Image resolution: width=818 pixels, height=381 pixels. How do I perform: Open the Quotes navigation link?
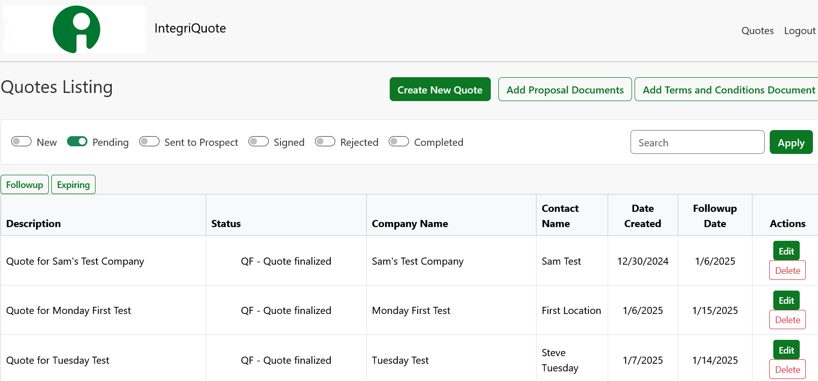coord(757,31)
